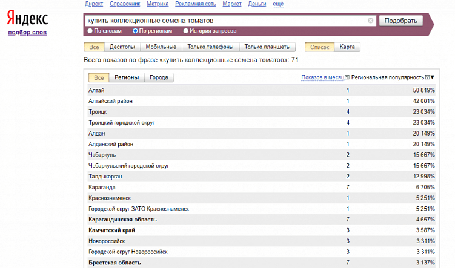Open the подбор слов link
Image resolution: width=455 pixels, height=268 pixels.
pyautogui.click(x=27, y=33)
